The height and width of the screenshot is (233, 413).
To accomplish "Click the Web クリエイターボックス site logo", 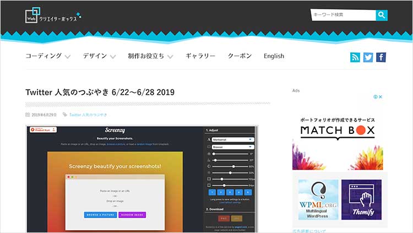I will [53, 15].
